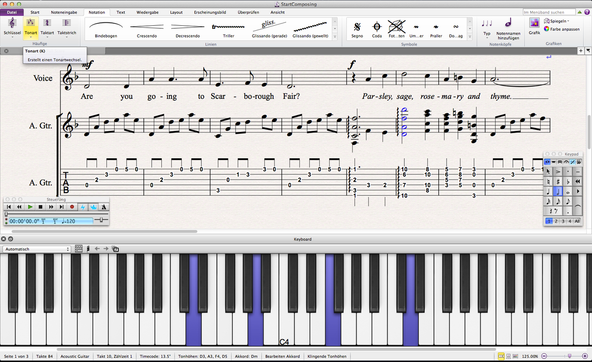Click Farbe anpassen
Viewport: 592px width, 362px height.
pyautogui.click(x=562, y=29)
